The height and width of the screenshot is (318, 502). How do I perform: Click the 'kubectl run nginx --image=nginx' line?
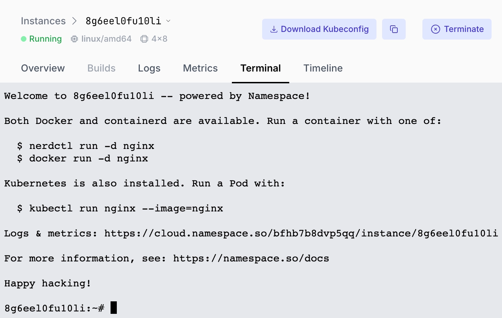coord(120,209)
